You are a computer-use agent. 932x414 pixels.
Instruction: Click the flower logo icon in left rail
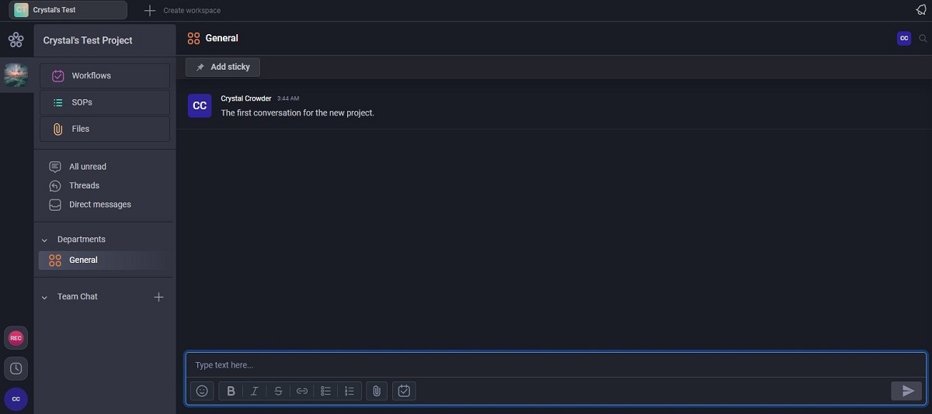pos(16,40)
